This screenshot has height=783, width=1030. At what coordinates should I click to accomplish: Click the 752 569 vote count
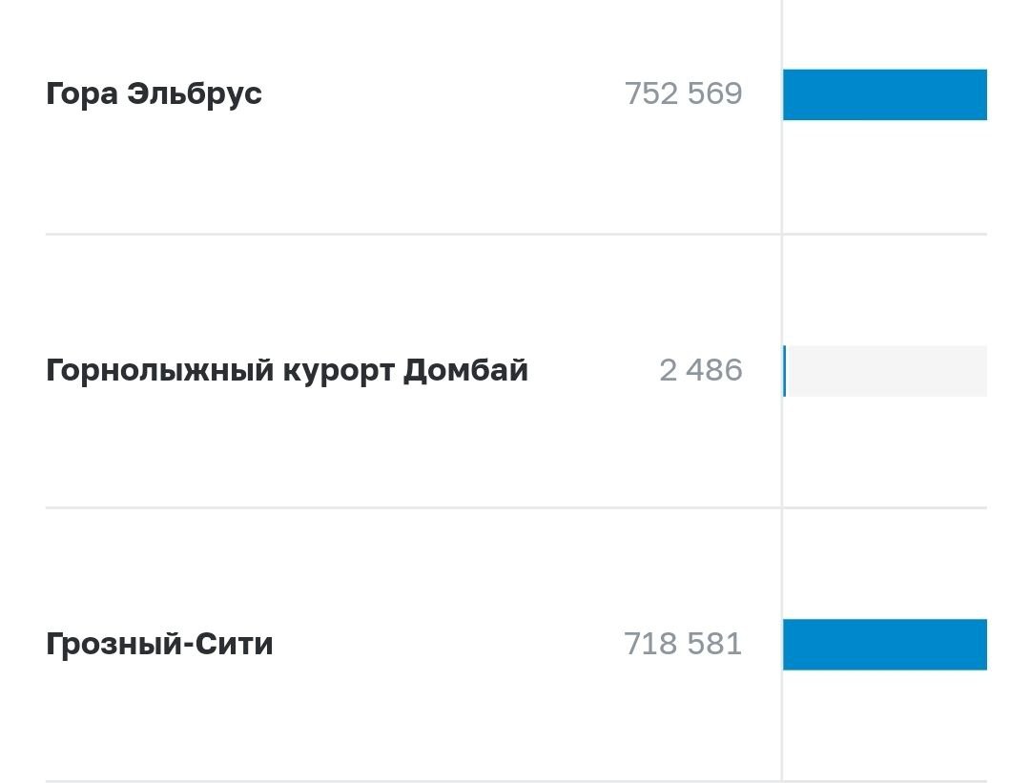pyautogui.click(x=683, y=93)
